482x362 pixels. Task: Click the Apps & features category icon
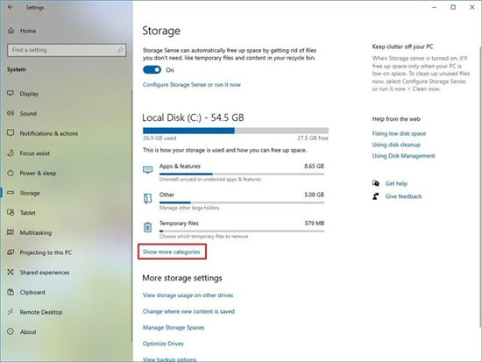coord(147,170)
